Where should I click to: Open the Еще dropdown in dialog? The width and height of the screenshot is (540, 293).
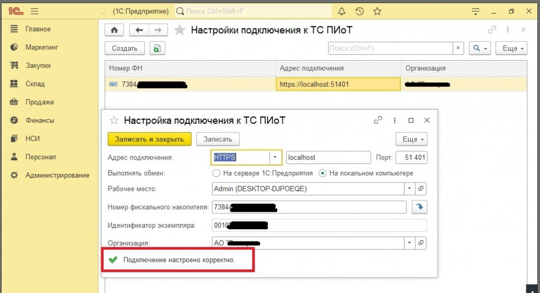click(411, 139)
